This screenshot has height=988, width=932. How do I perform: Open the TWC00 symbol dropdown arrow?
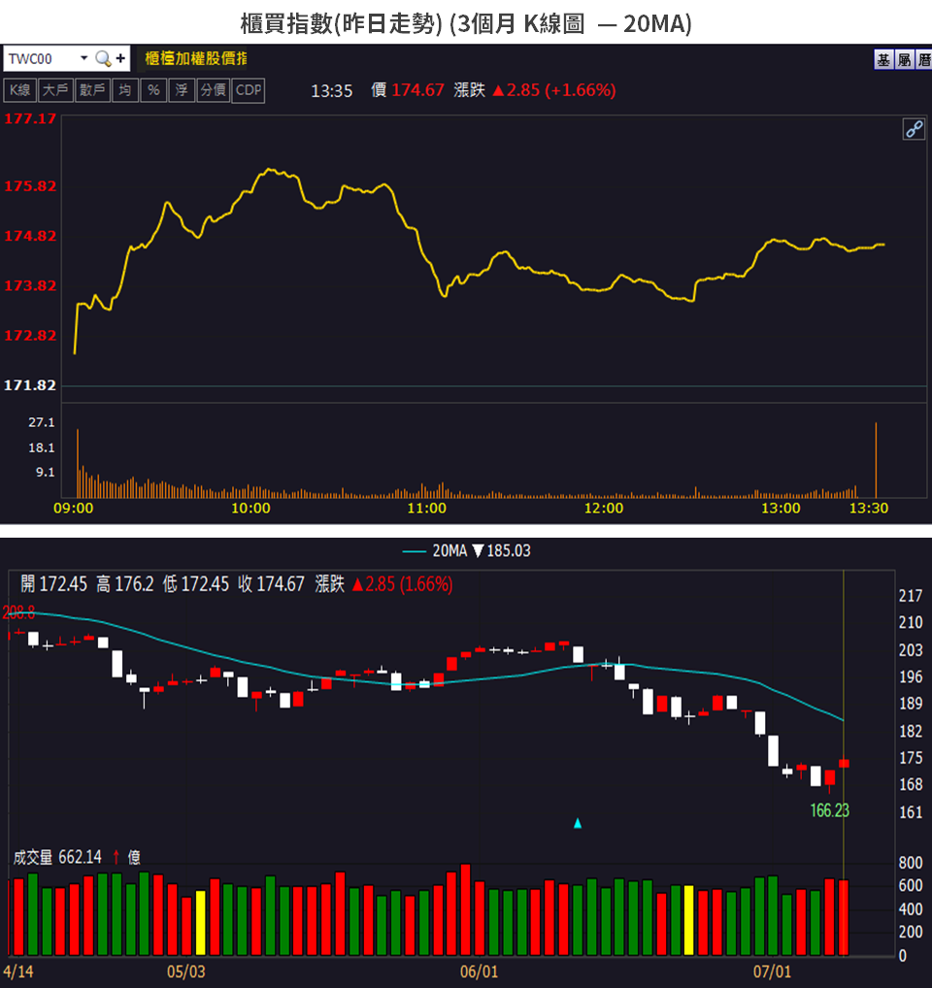coord(83,58)
